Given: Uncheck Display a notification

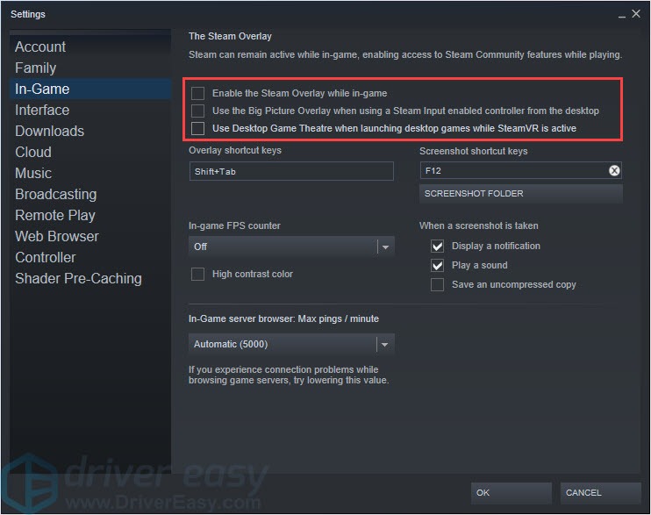Looking at the screenshot, I should [x=437, y=246].
